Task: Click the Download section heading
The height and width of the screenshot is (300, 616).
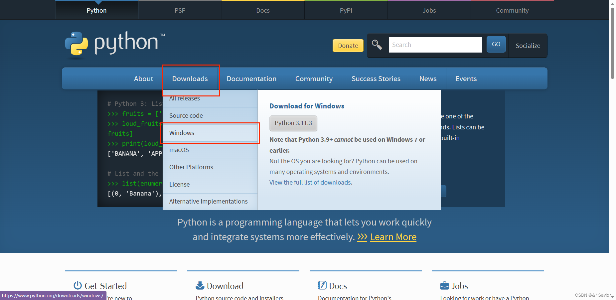Action: 225,286
